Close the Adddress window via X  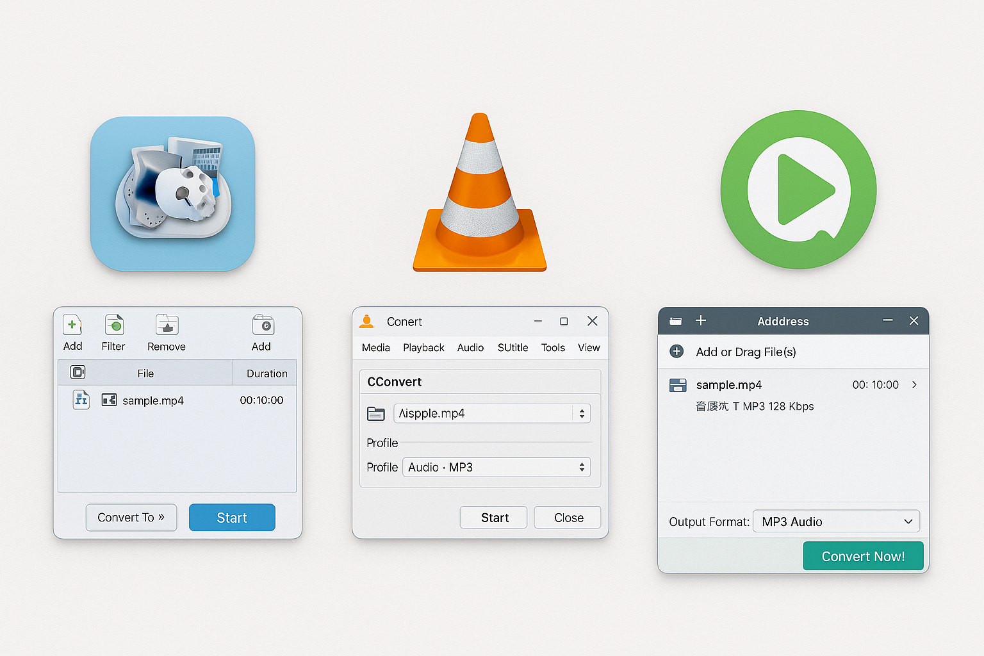pos(914,320)
